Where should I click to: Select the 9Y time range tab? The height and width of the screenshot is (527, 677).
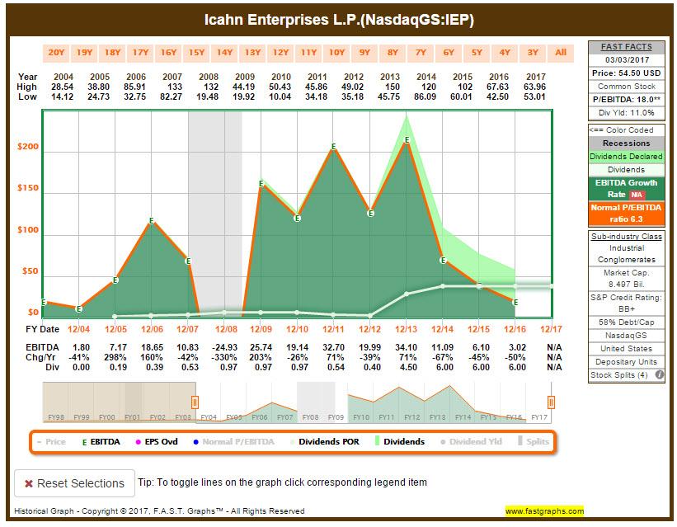[364, 53]
